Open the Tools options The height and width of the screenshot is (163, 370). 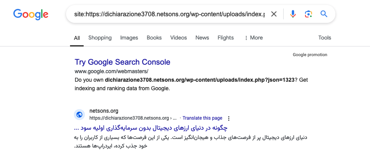(x=324, y=38)
